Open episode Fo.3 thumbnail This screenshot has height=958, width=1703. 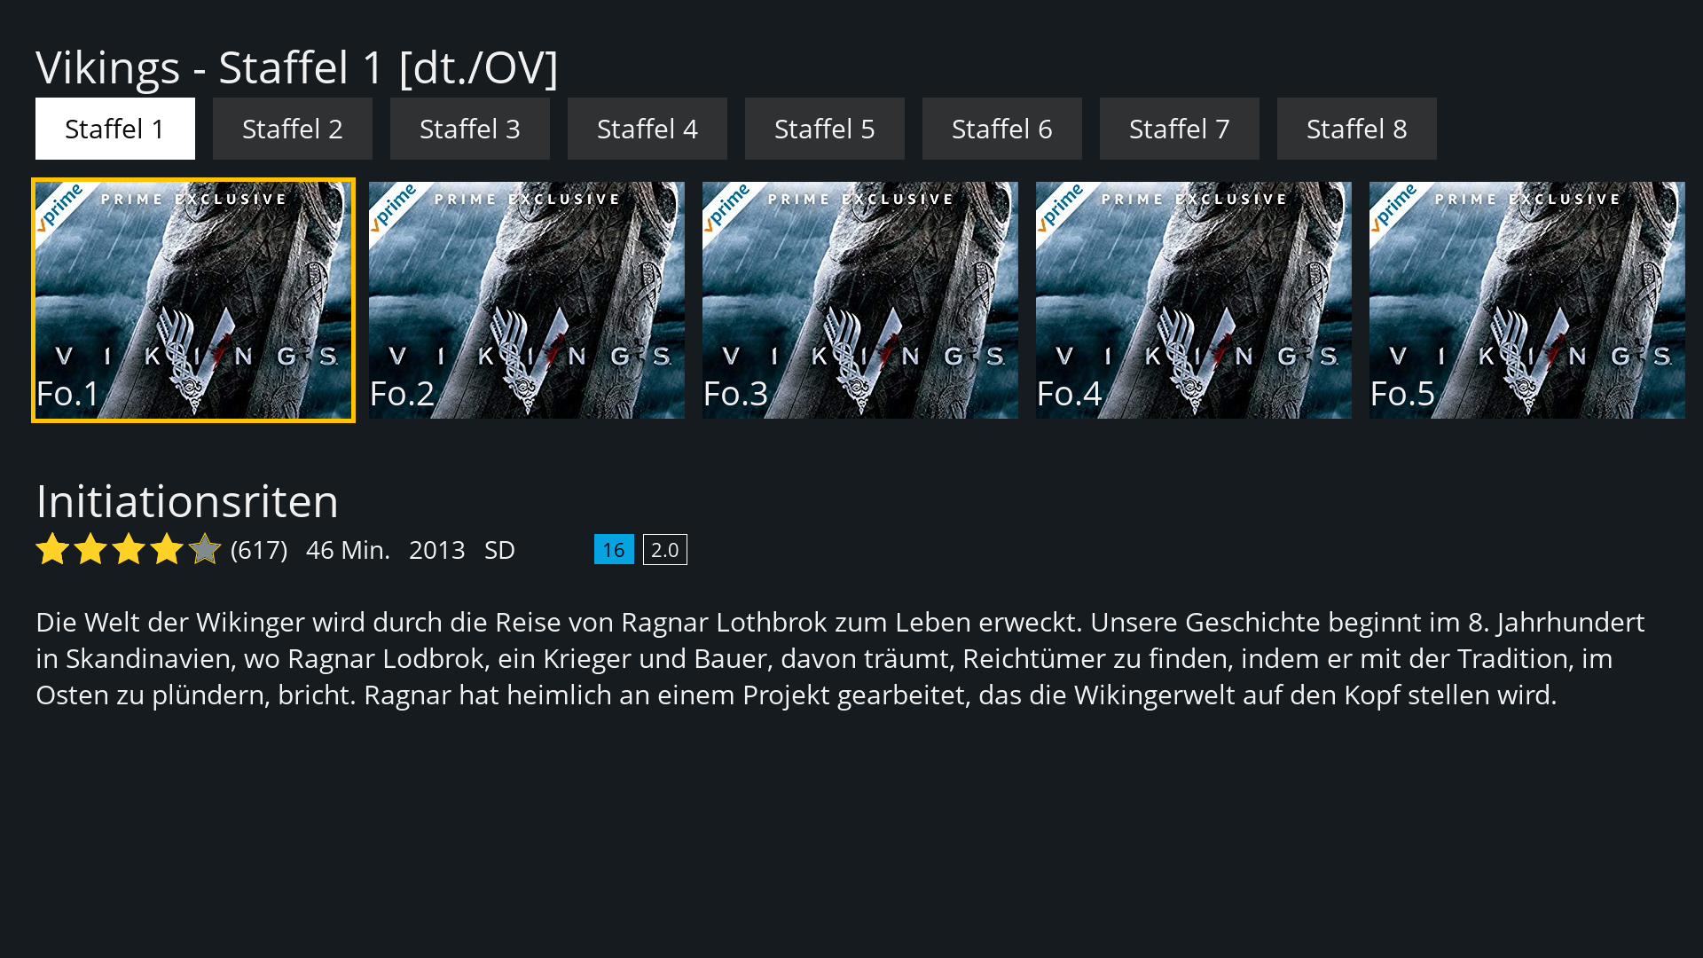(860, 301)
